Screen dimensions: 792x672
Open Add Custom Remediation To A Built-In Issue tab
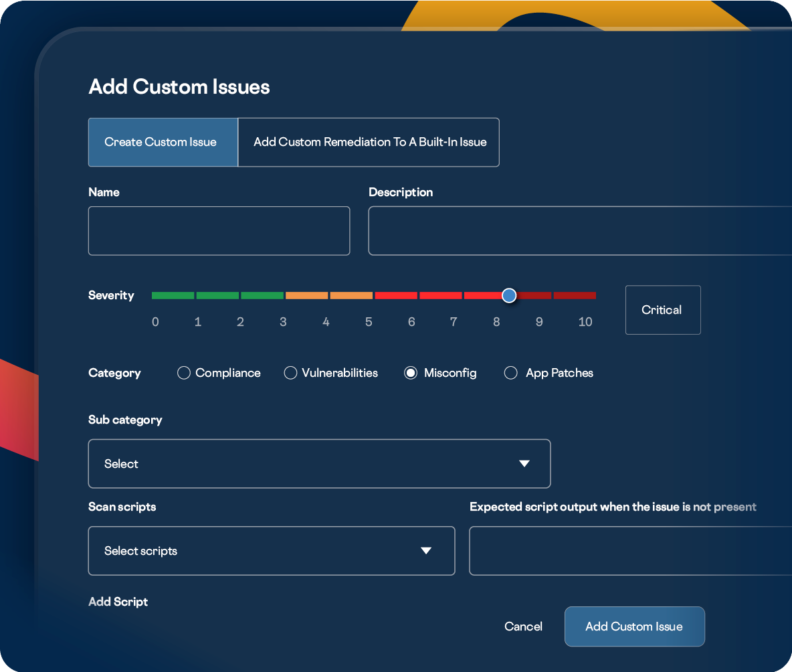click(369, 142)
